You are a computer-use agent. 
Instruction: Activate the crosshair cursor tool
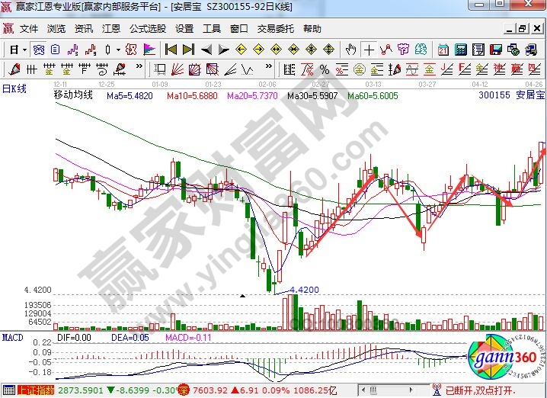click(x=369, y=50)
